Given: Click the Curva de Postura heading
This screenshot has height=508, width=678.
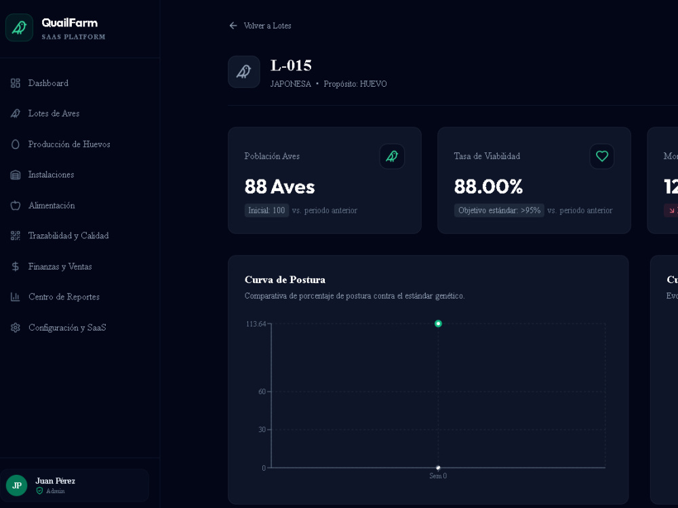Looking at the screenshot, I should click(285, 280).
